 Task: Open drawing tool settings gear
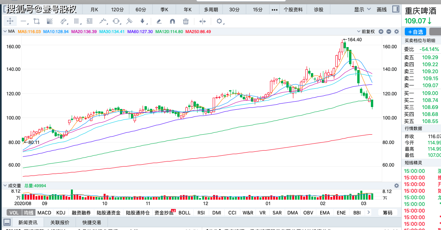[x=219, y=21]
